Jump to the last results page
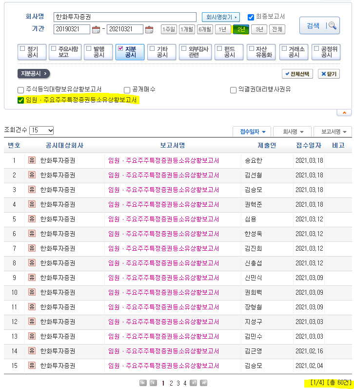Screen dimensions: 354x389 point(203,383)
